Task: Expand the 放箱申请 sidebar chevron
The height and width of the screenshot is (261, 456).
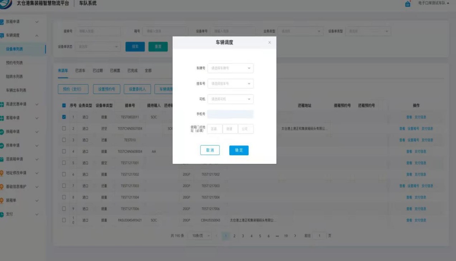Action: point(37,22)
